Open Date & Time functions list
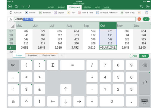 (x=85, y=13)
